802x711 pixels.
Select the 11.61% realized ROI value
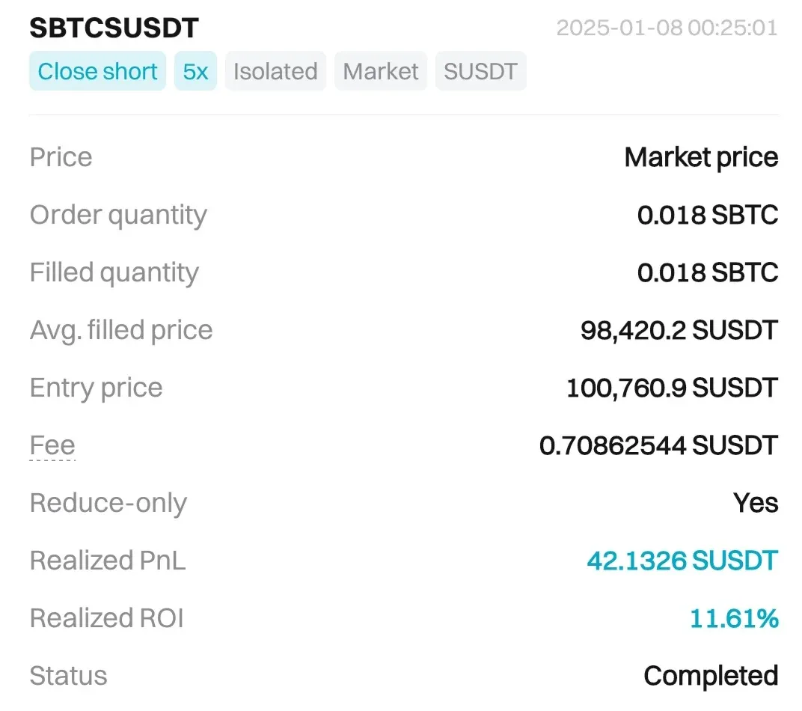(x=733, y=618)
